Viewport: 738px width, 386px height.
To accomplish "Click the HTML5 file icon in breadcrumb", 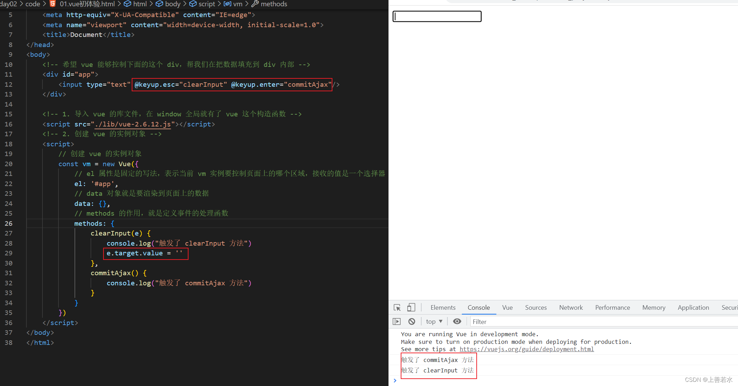I will (53, 4).
